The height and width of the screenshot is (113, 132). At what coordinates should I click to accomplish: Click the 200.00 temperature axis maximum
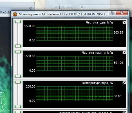click(x=30, y=86)
